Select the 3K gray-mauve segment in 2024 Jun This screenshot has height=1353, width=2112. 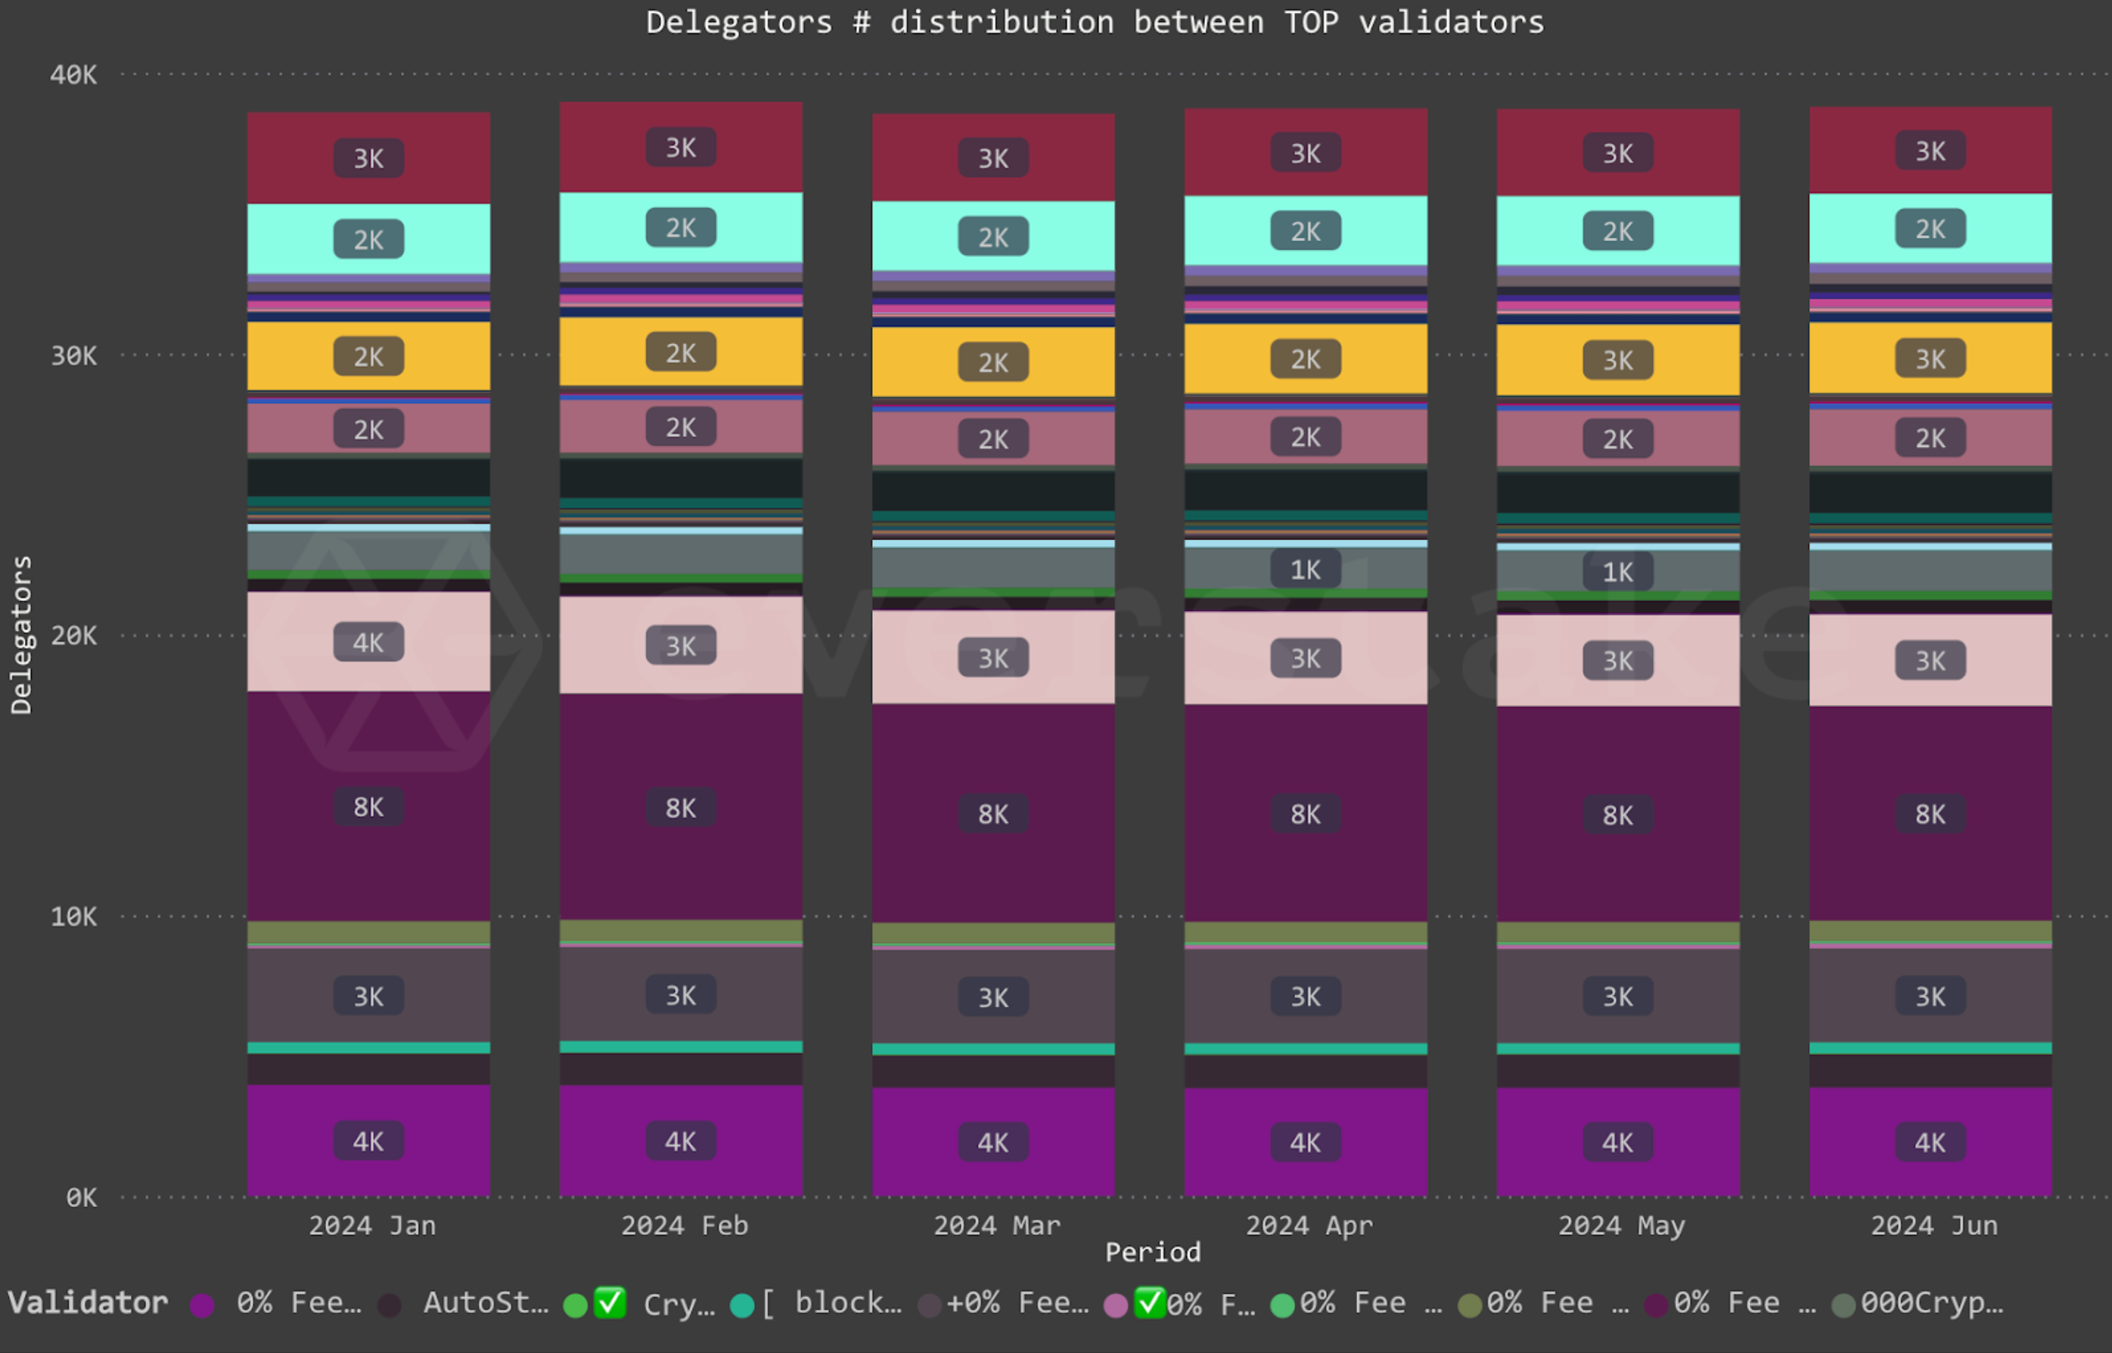[x=1930, y=996]
